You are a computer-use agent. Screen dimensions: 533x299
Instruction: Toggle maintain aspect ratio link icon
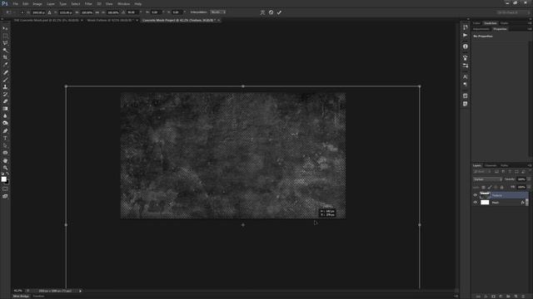click(x=97, y=12)
